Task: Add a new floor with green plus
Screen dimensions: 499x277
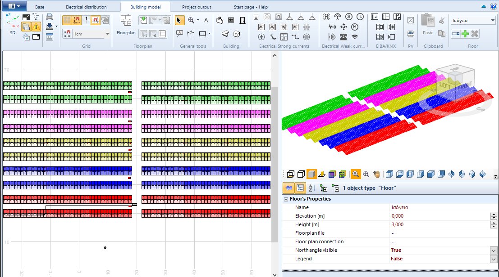Action: [465, 34]
